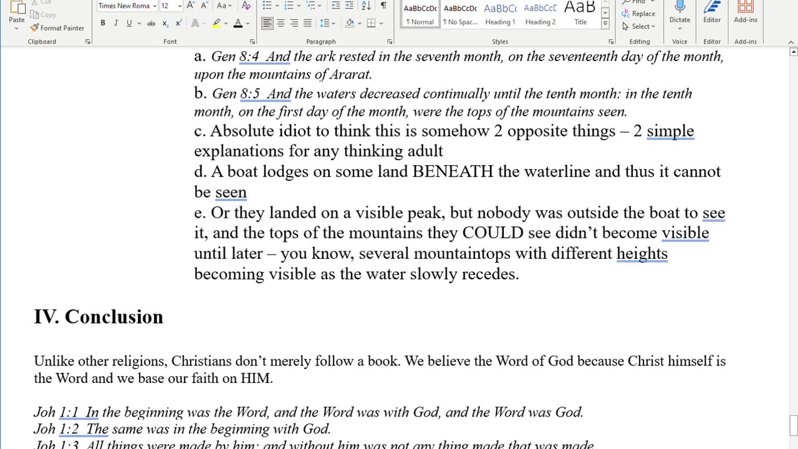The width and height of the screenshot is (798, 449).
Task: Open Text Effects and Typography
Action: coord(196,23)
